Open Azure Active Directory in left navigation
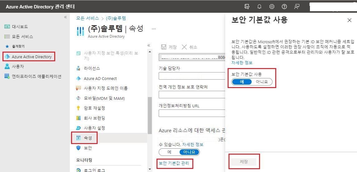Image resolution: width=357 pixels, height=172 pixels. pos(32,57)
